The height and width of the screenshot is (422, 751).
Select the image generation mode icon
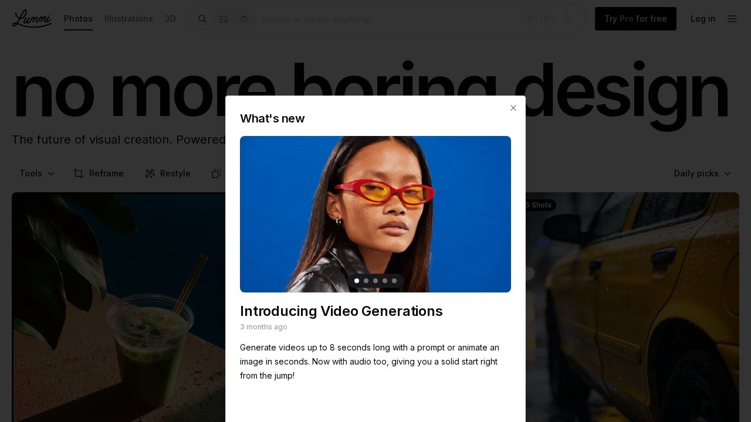click(x=224, y=19)
